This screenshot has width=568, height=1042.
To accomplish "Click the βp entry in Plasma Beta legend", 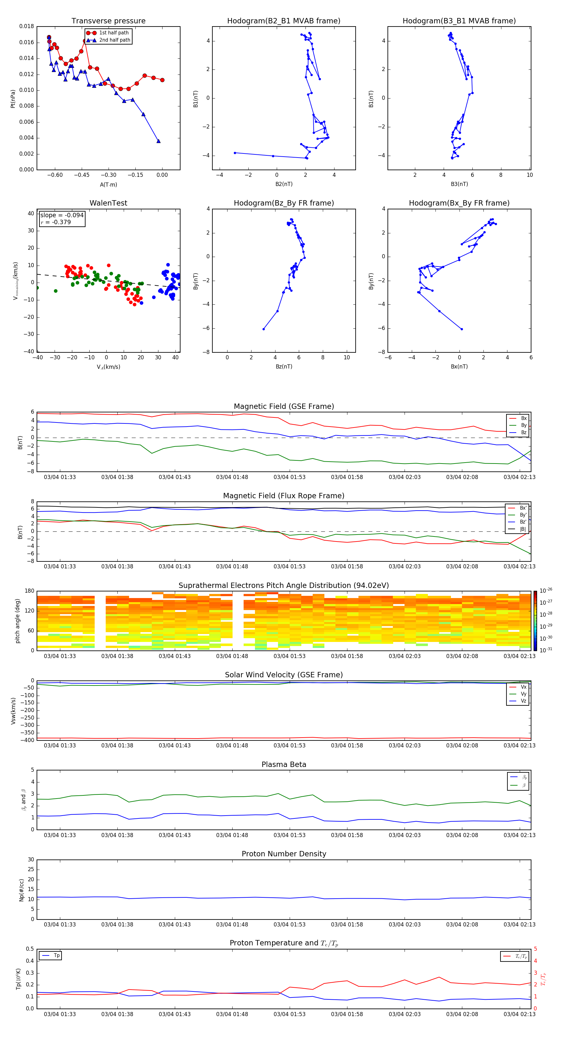I will pos(518,777).
